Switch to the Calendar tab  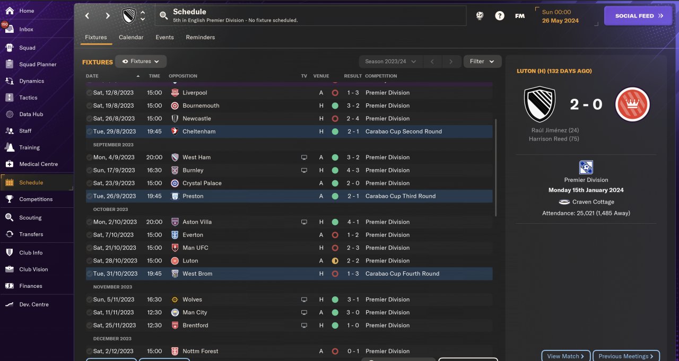tap(131, 37)
